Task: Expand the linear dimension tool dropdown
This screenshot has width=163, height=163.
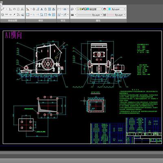Action: pos(62,9)
